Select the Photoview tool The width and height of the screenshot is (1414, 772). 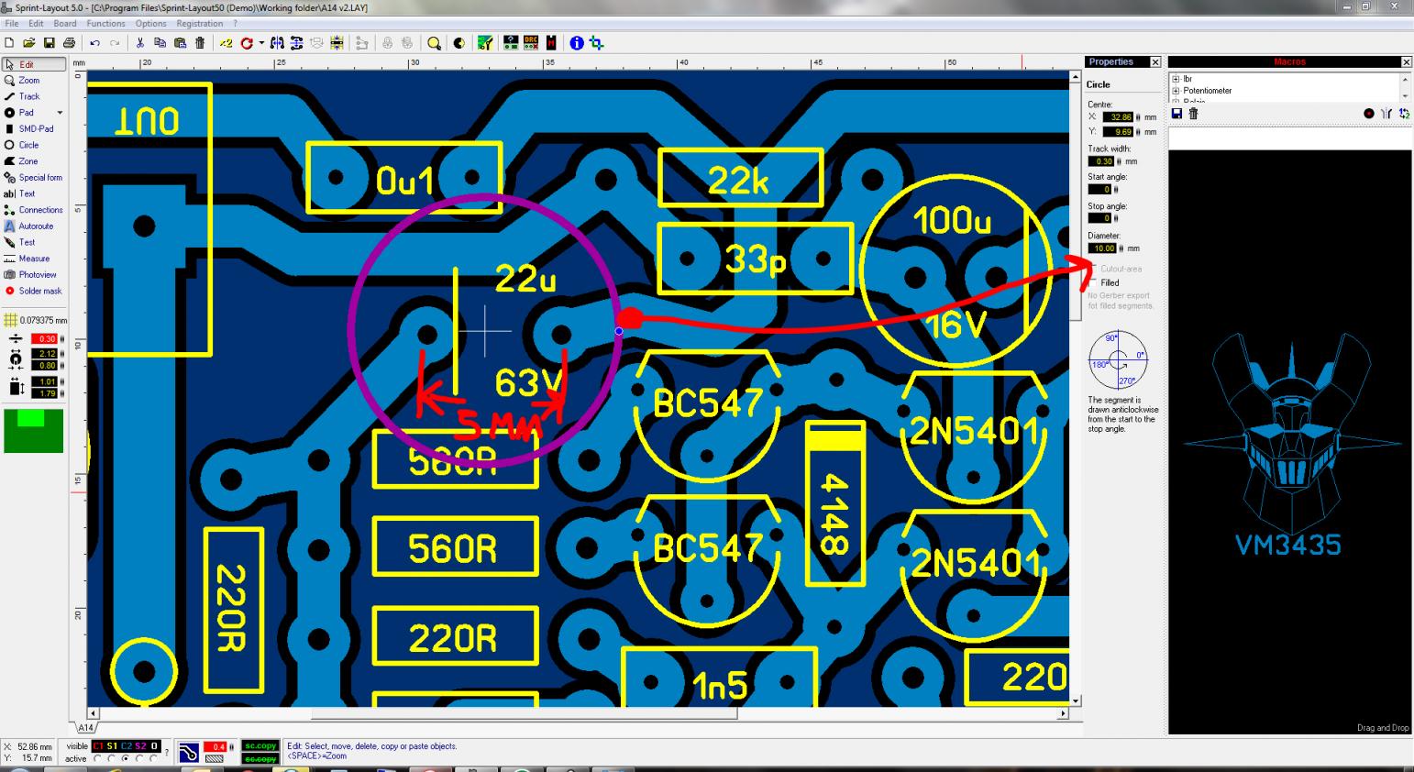tap(37, 275)
